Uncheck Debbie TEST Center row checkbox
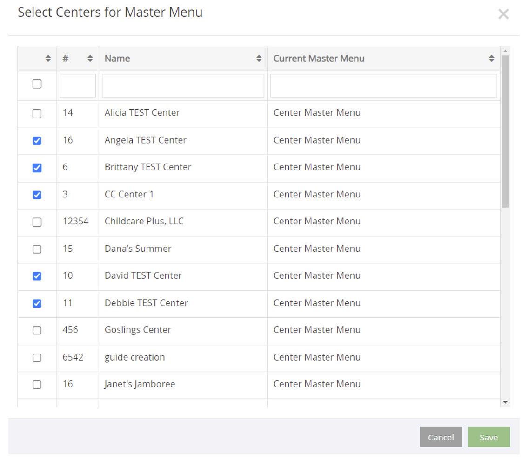522x459 pixels. (x=37, y=303)
